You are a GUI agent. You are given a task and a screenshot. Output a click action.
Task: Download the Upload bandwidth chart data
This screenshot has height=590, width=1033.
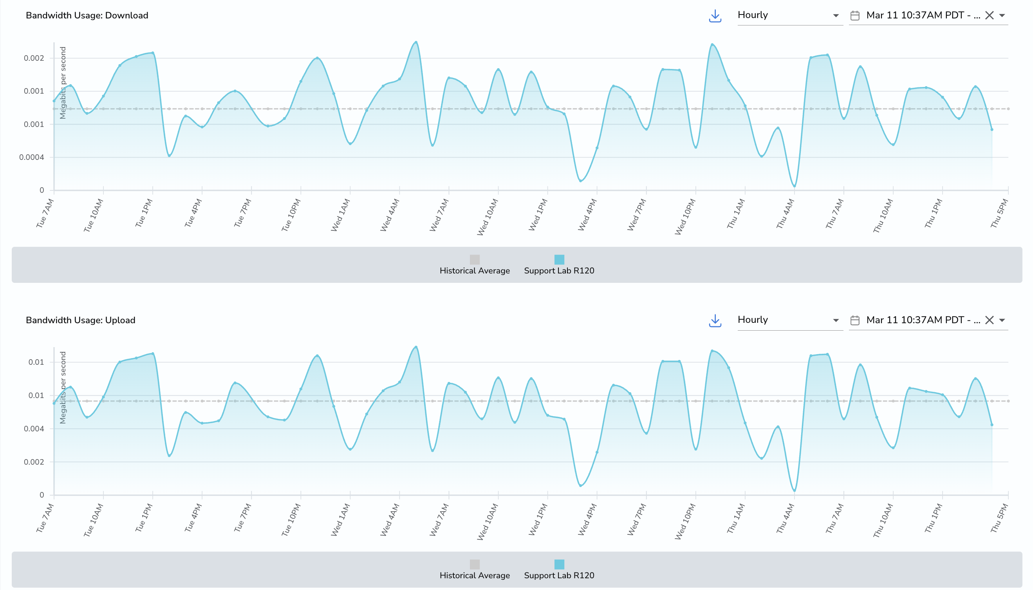click(715, 320)
